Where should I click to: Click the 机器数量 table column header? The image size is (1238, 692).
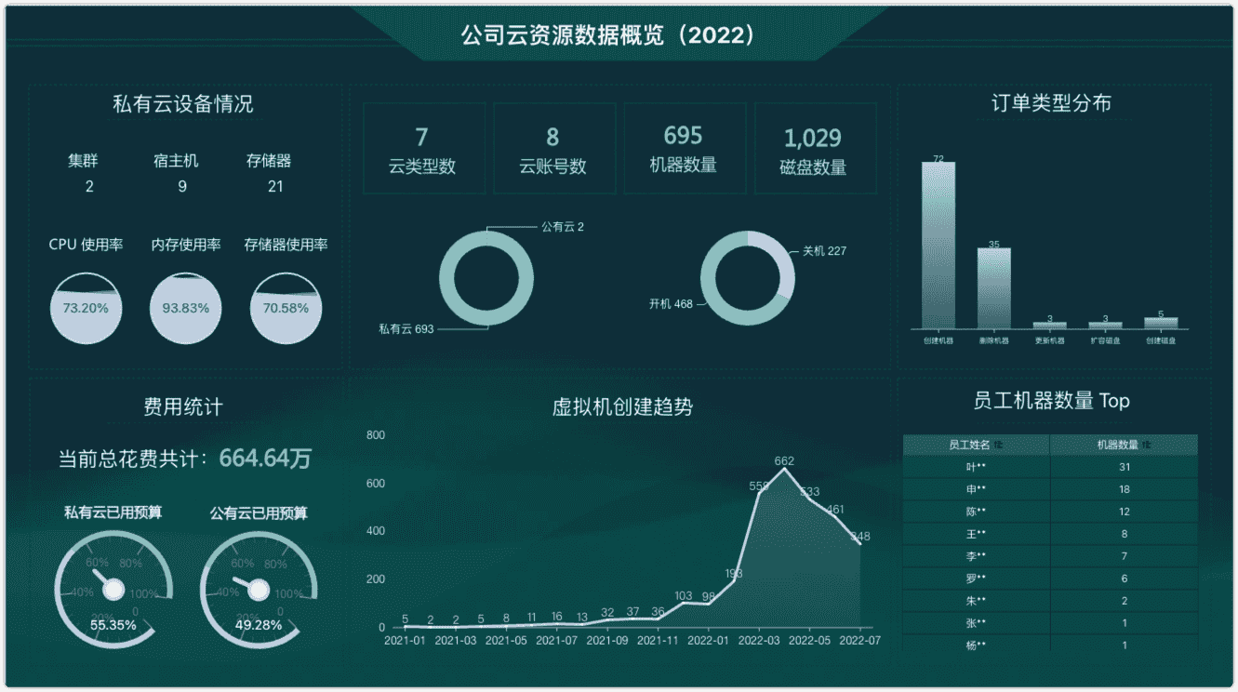(1125, 446)
